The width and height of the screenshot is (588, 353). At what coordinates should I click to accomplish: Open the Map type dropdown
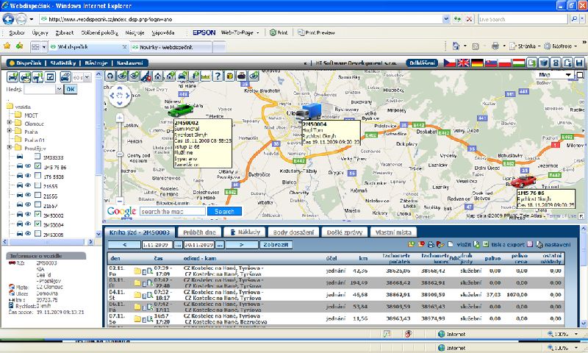tap(555, 75)
